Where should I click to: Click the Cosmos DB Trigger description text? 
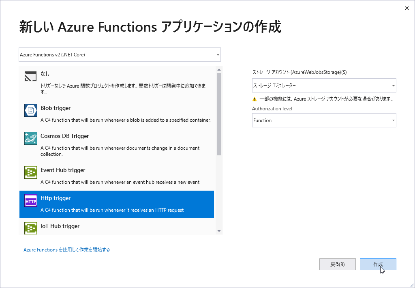120,151
